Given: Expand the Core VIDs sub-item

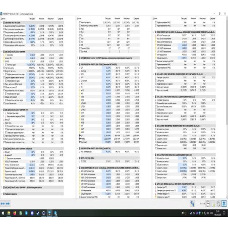Looking at the screenshot, I should 4,55.
